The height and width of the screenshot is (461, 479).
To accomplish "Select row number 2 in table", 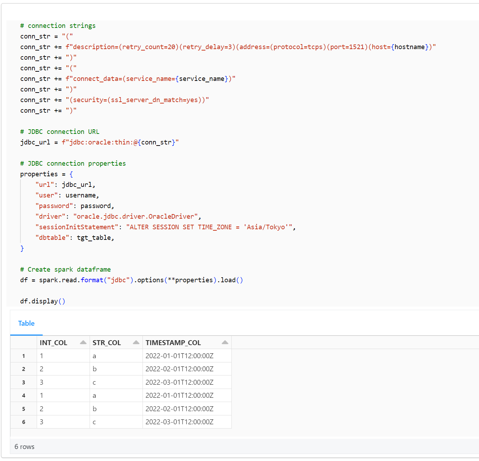I will 24,369.
